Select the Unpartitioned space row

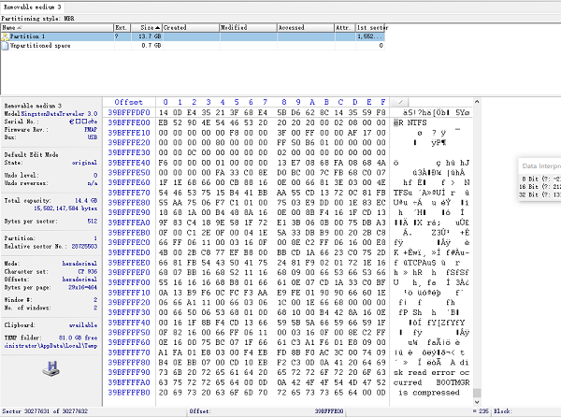(193, 46)
